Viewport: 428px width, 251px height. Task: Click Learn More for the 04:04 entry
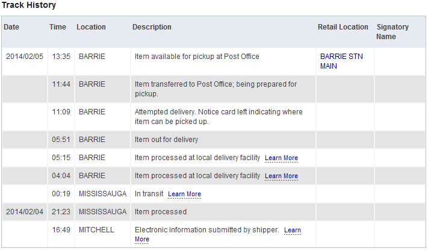click(281, 176)
